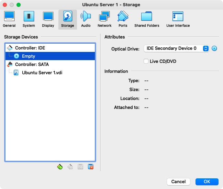Confirm settings with OK button
This screenshot has width=223, height=189.
pos(207,181)
